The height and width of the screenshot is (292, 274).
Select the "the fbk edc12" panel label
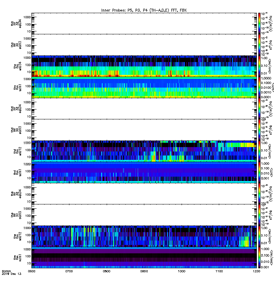(x=18, y=236)
